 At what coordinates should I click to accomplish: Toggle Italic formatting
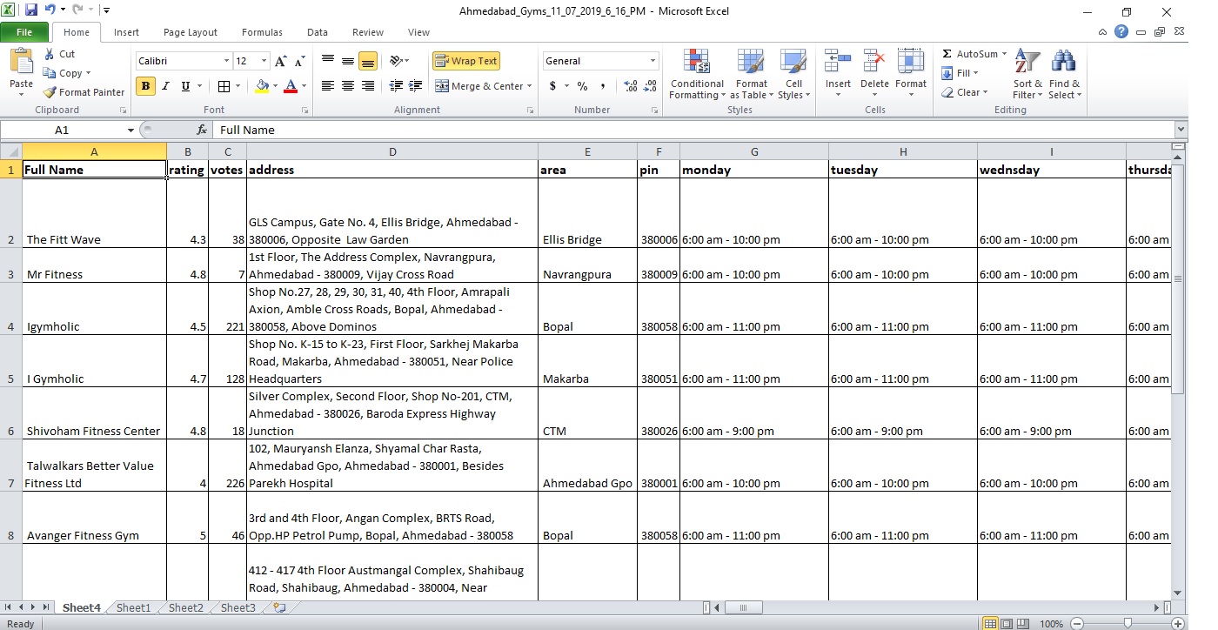[165, 86]
